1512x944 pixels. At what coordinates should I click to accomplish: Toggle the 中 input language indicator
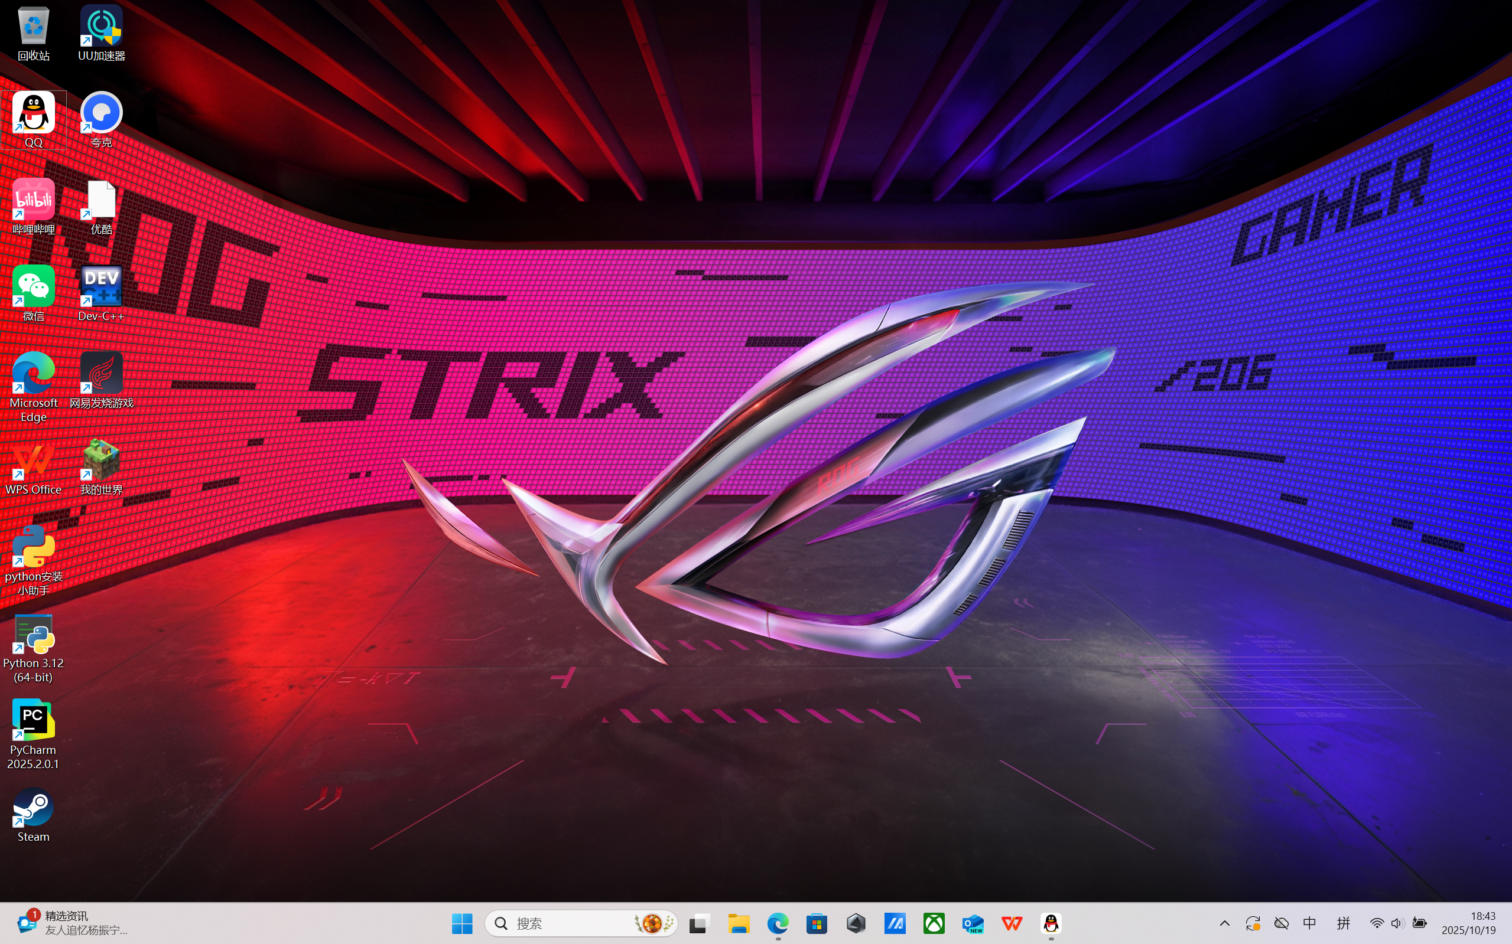click(1309, 923)
